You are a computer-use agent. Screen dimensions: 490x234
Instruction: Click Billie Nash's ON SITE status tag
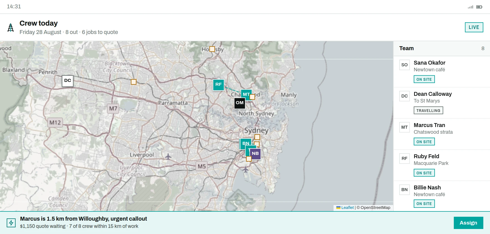[424, 204]
